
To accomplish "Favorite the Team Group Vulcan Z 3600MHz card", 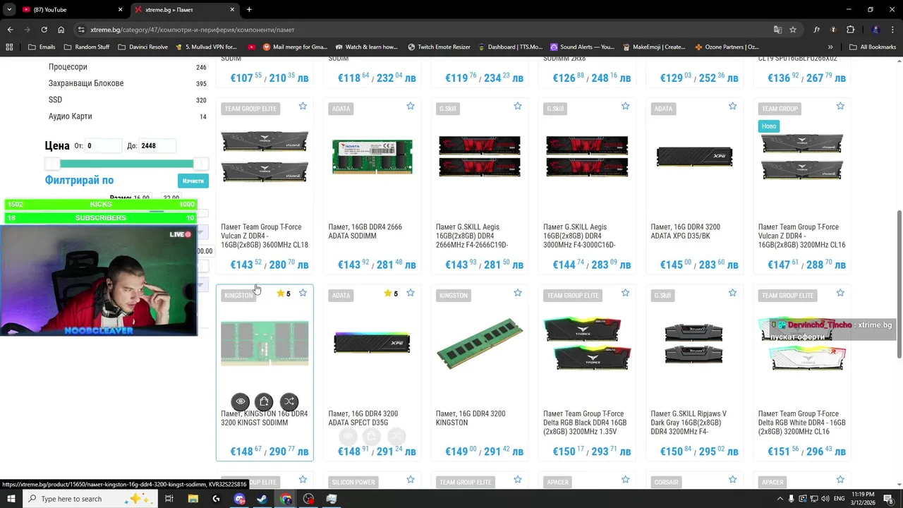I will pyautogui.click(x=303, y=106).
